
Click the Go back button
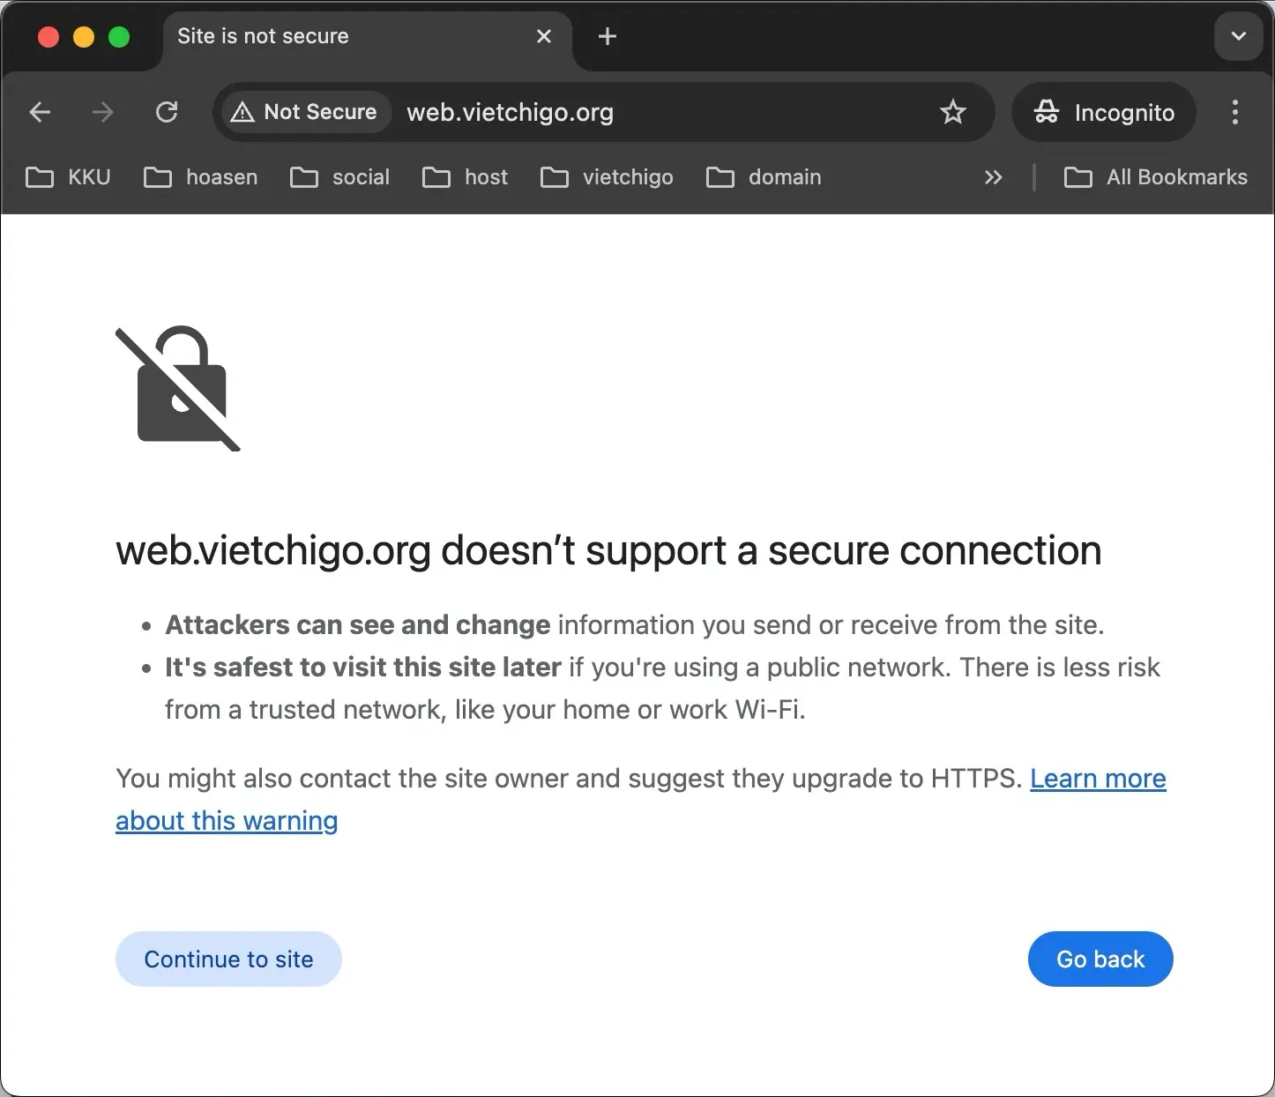[1100, 959]
